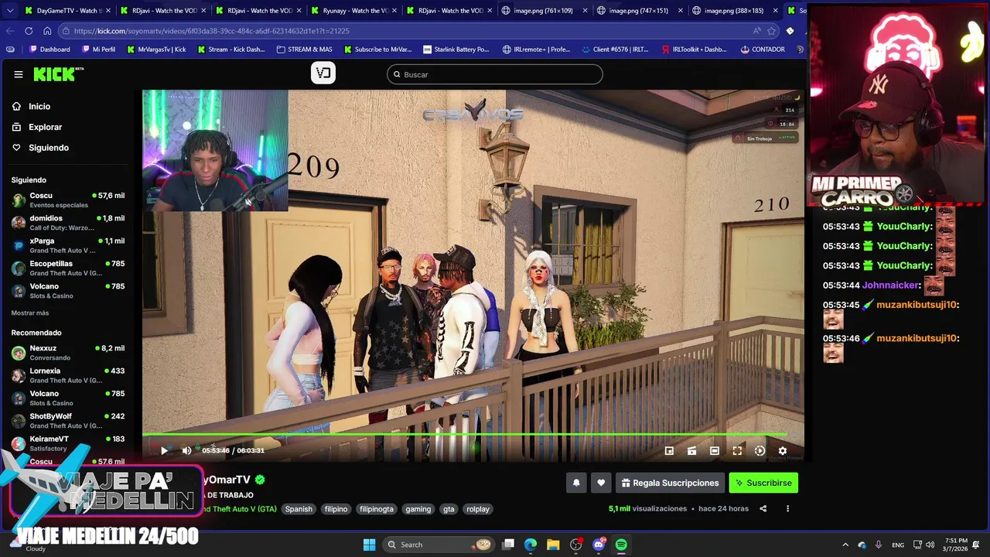This screenshot has width=990, height=557.
Task: Bookmark page with star icon
Action: [772, 31]
